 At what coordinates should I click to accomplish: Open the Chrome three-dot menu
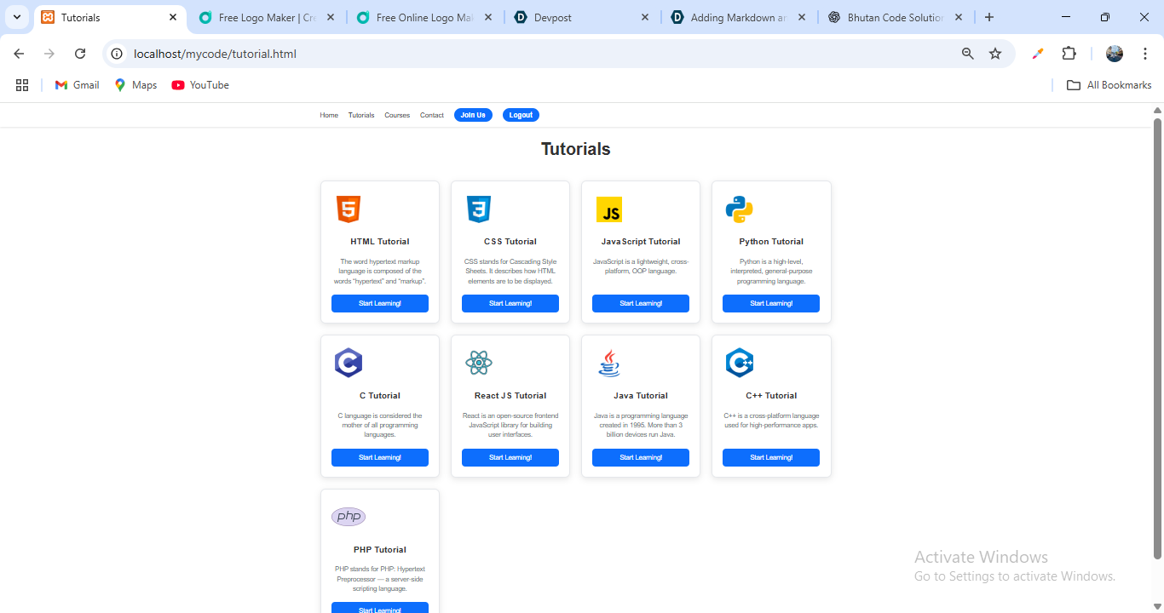[1145, 54]
